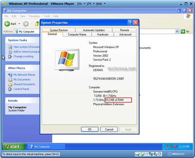Viewport: 195px width, 158px height.
Task: Click Cancel in System Properties
Action: (x=109, y=129)
